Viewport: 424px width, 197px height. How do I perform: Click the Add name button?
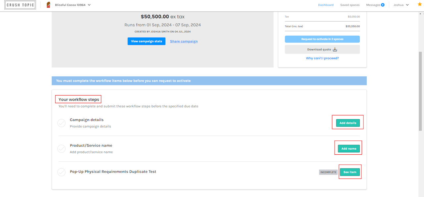(x=349, y=149)
